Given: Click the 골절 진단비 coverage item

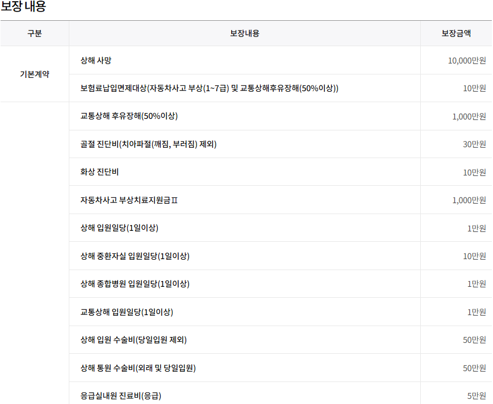Looking at the screenshot, I should point(148,144).
